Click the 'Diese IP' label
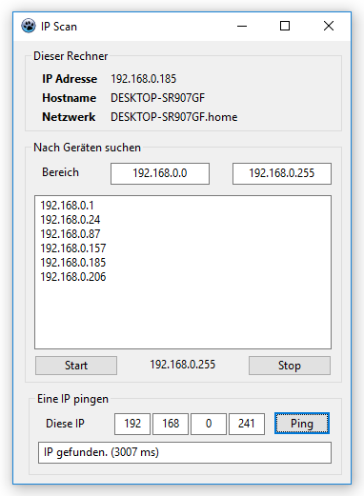 65,424
